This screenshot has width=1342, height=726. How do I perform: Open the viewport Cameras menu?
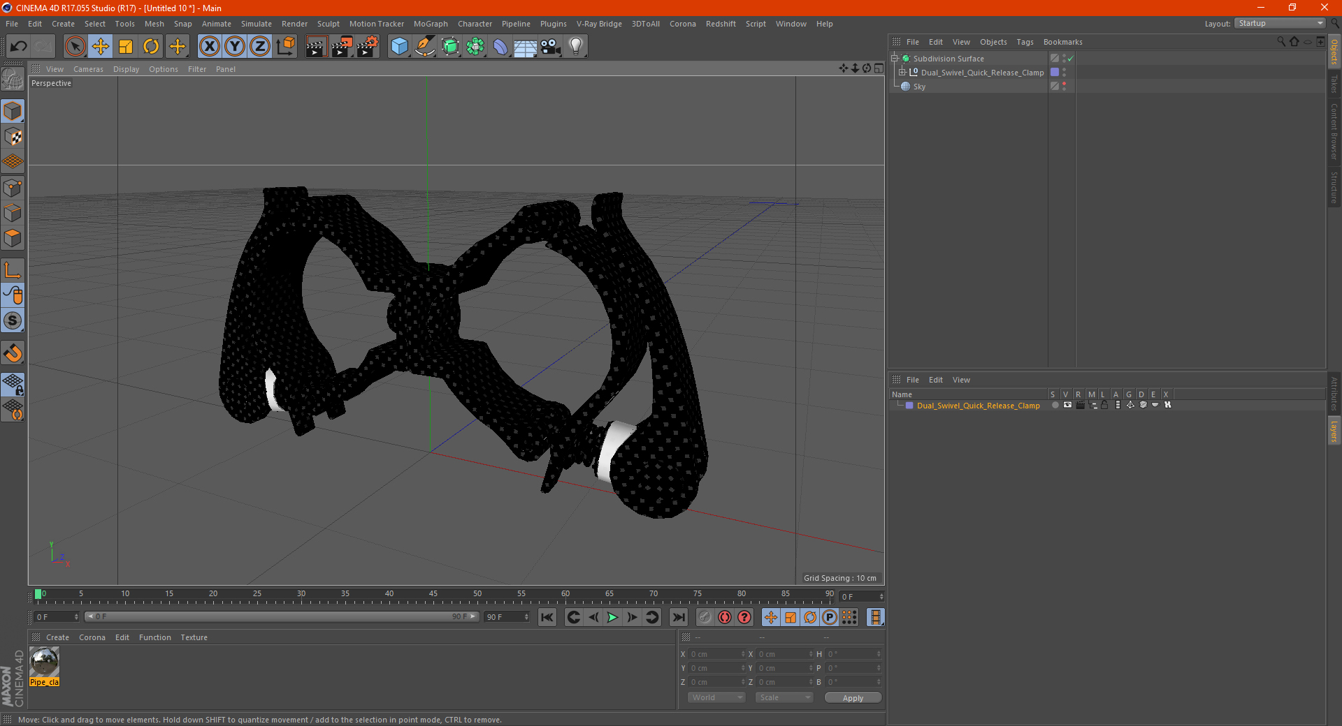(x=88, y=69)
